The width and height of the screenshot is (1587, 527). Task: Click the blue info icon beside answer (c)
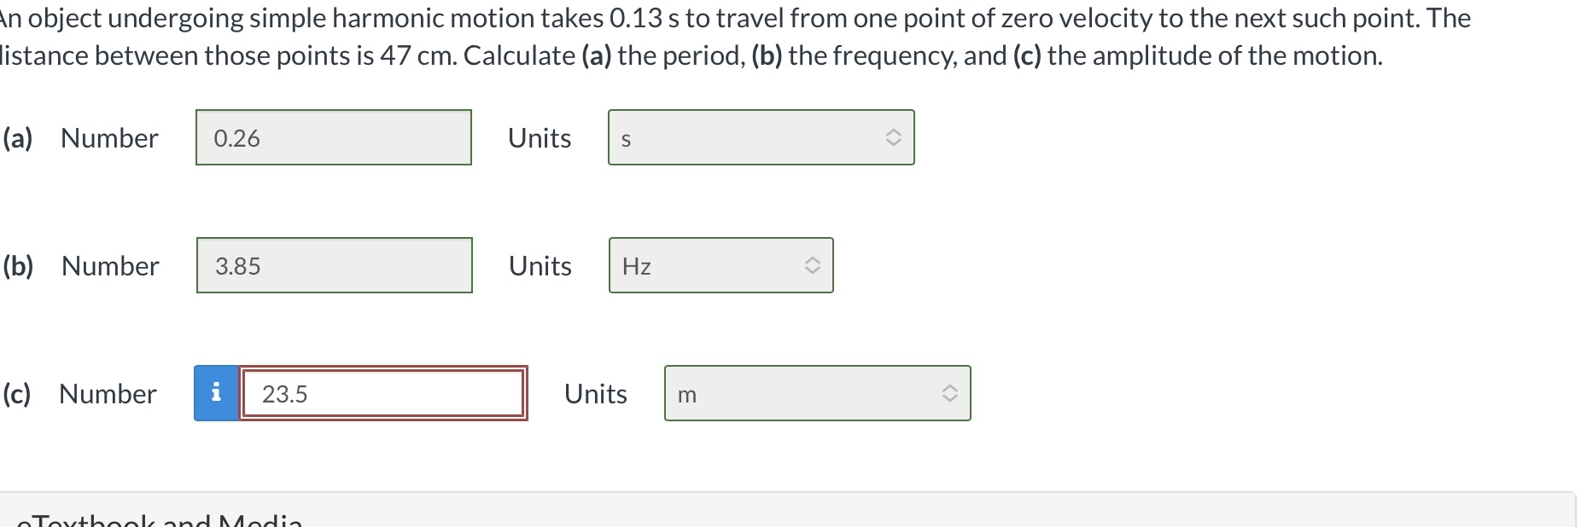point(216,393)
